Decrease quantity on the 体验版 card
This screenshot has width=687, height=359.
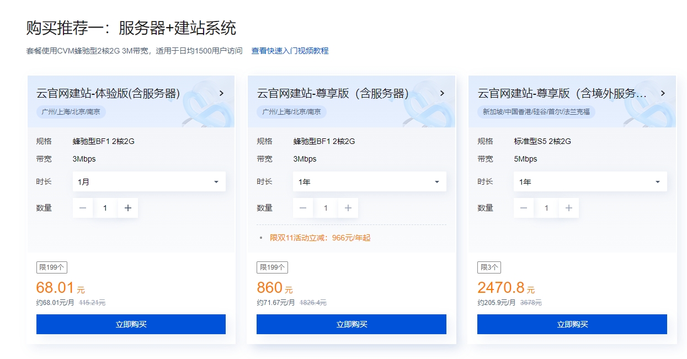click(83, 208)
